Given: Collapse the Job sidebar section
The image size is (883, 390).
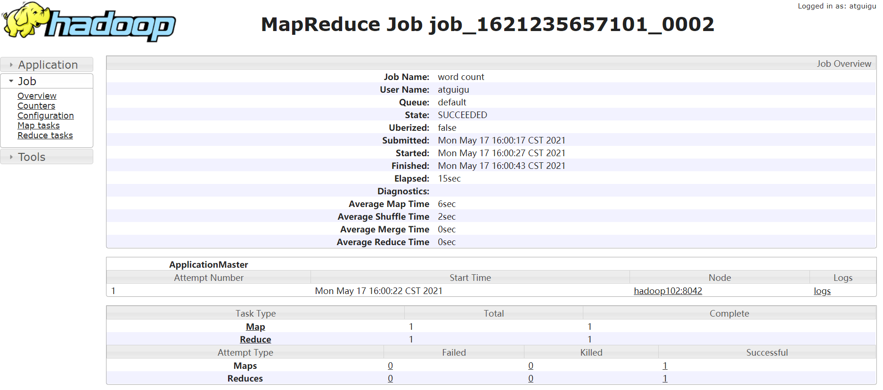Looking at the screenshot, I should click(47, 81).
